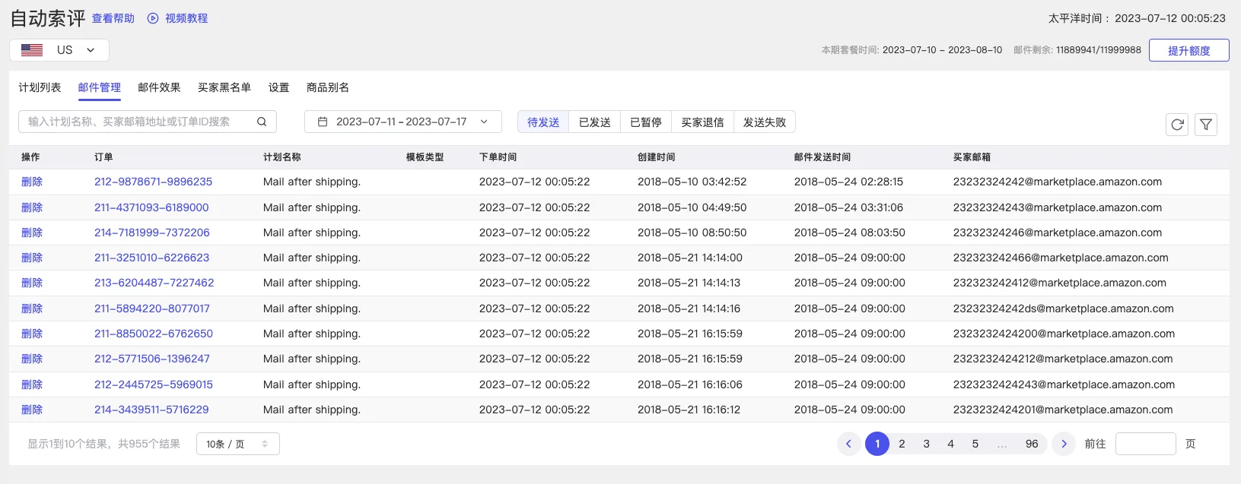Open the 视频教程 link
Screen dimensions: 1241x484
click(186, 18)
